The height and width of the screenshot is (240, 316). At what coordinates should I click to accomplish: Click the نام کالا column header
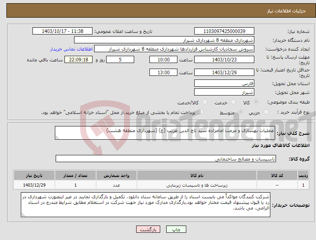pyautogui.click(x=197, y=175)
